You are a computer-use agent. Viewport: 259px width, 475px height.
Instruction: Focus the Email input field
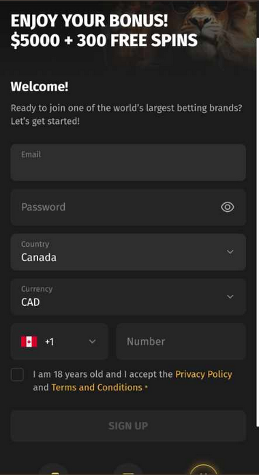coord(128,162)
